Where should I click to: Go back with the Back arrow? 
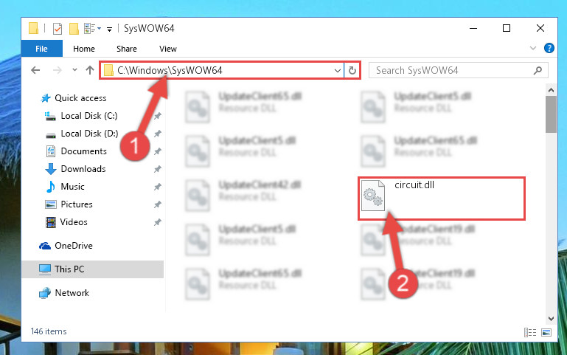tap(35, 70)
